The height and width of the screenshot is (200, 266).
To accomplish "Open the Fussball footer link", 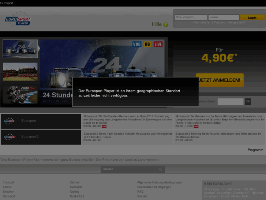I will coord(8,182).
